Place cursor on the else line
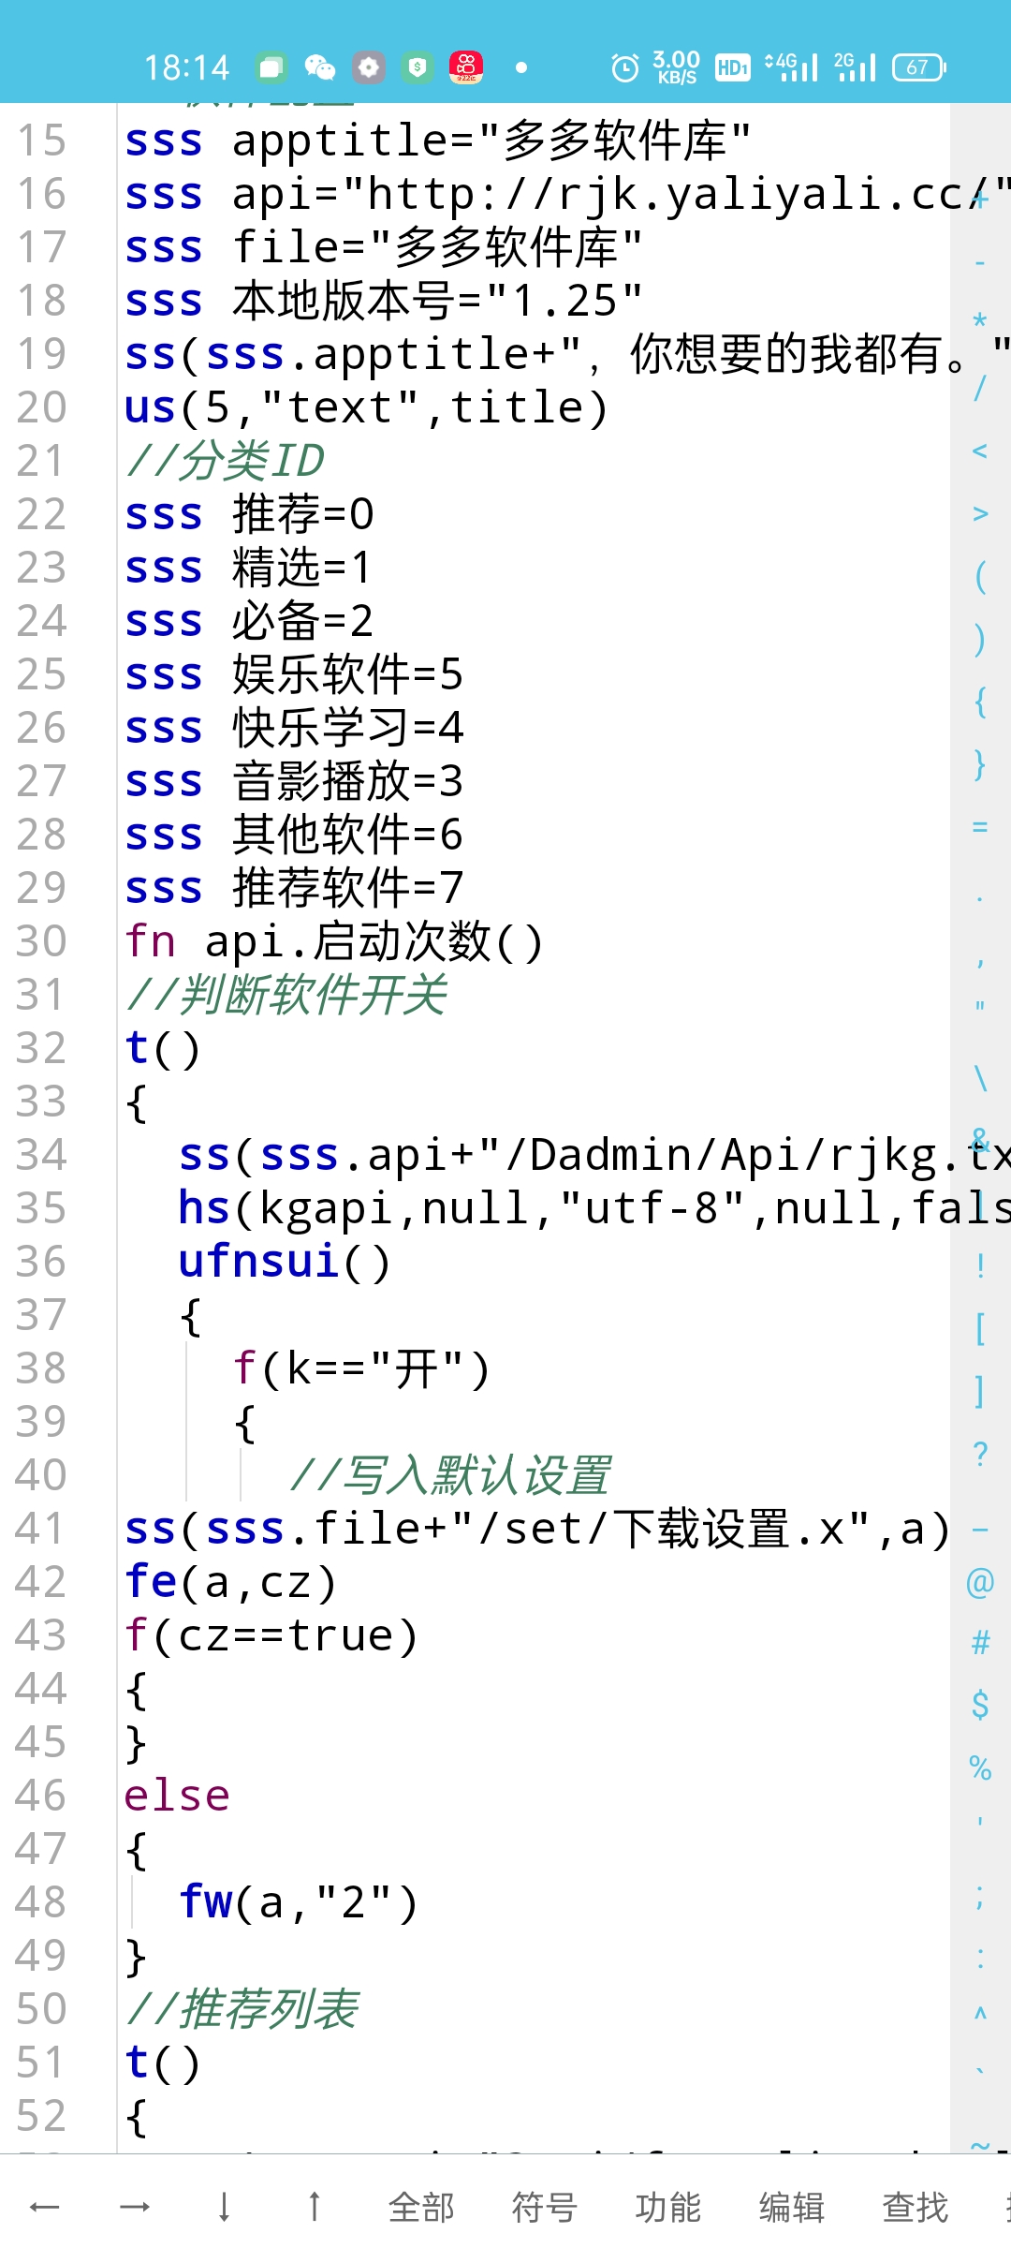 point(178,1796)
